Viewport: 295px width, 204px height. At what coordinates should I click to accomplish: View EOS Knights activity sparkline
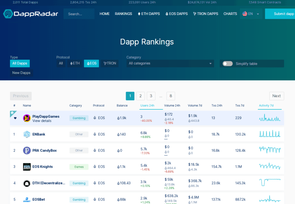pyautogui.click(x=270, y=166)
